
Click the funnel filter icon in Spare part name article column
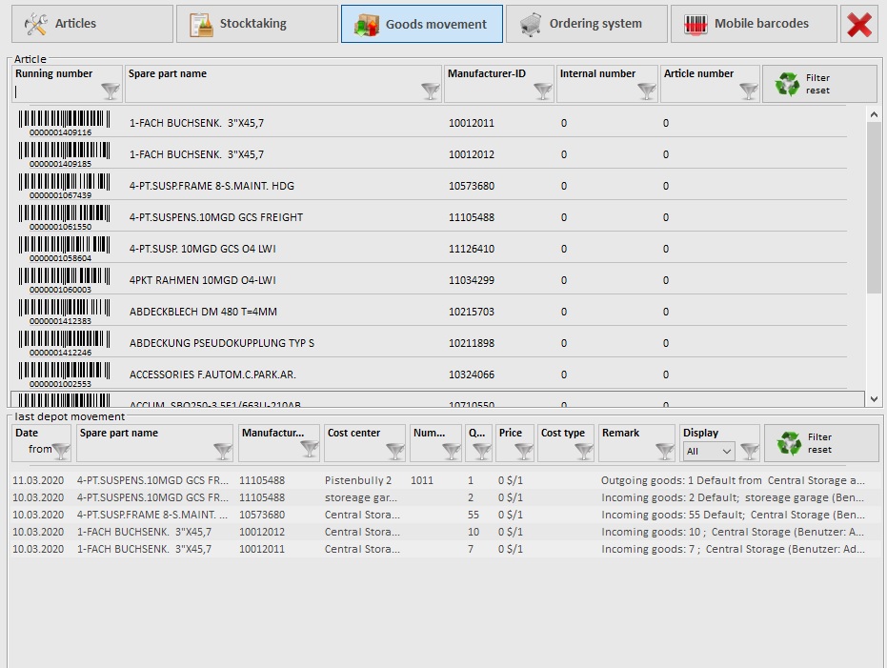click(x=431, y=91)
